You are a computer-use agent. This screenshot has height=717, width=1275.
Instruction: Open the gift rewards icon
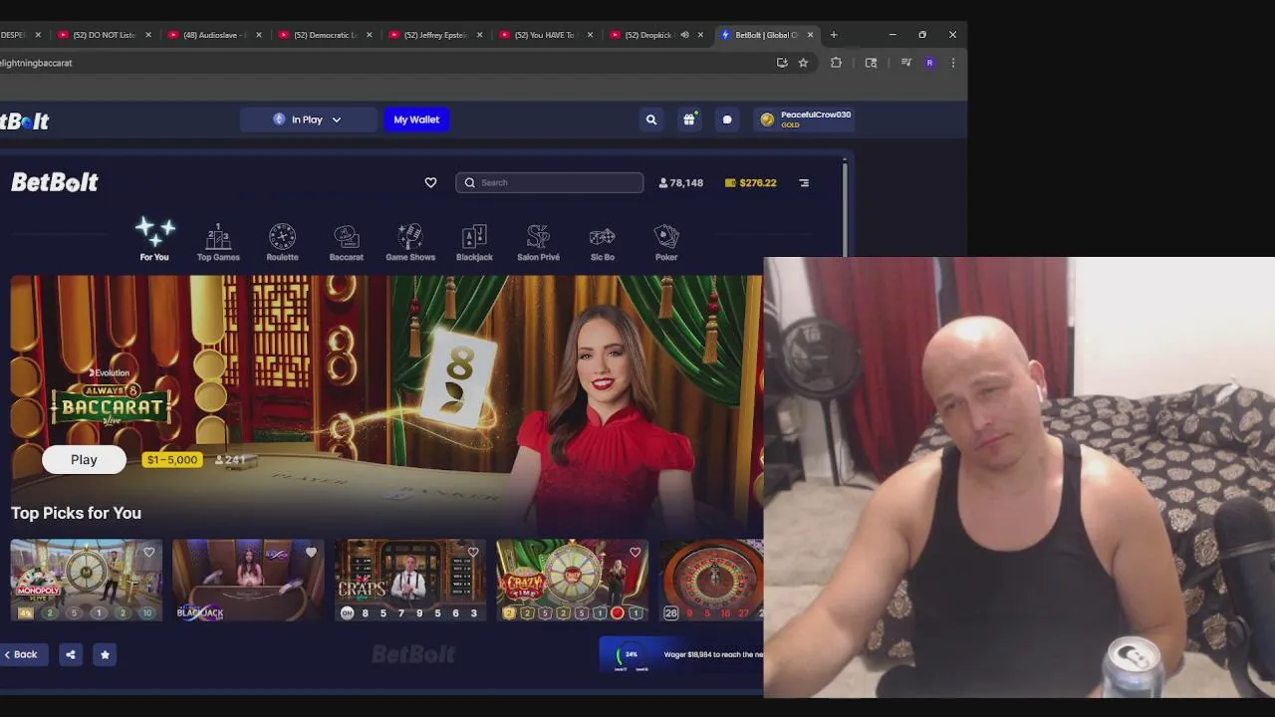point(689,119)
